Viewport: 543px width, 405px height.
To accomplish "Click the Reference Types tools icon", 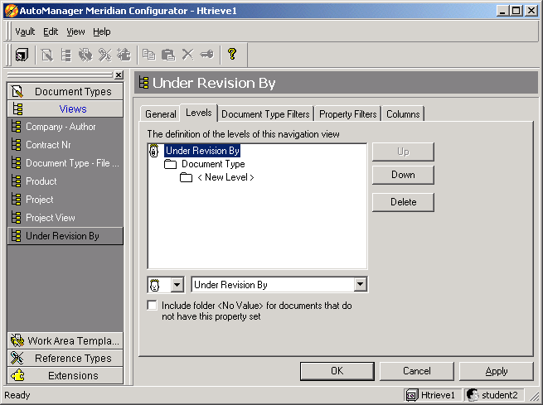I will (x=17, y=358).
